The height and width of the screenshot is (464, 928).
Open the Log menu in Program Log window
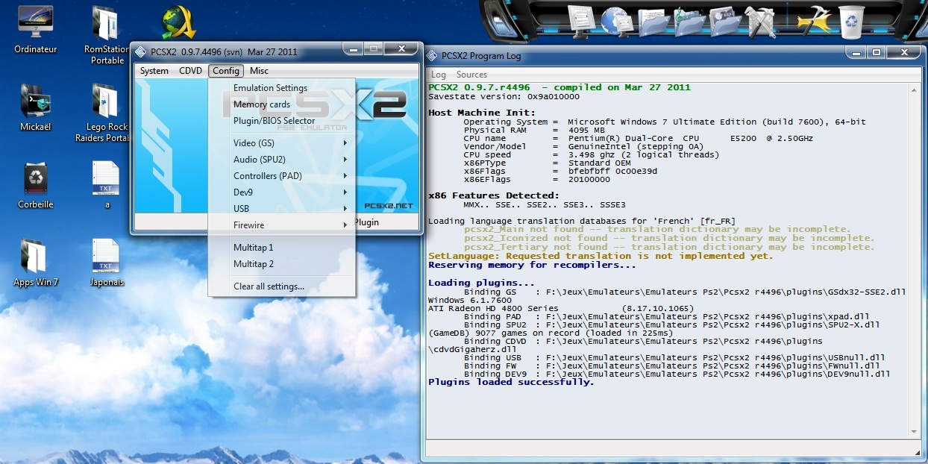439,75
